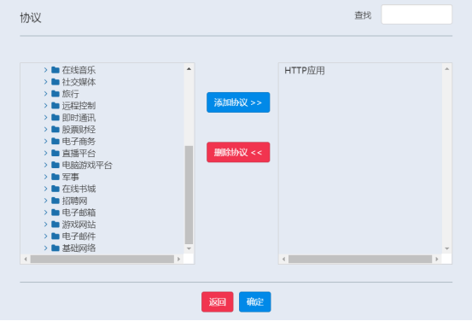The image size is (472, 321).
Task: Select the 军事 label
Action: point(71,177)
